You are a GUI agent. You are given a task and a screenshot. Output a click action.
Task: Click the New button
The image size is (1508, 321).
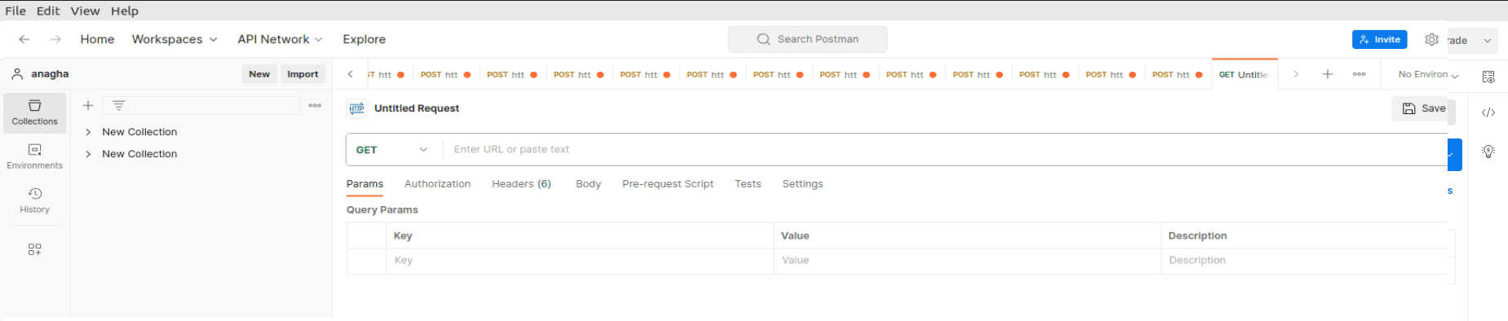259,74
